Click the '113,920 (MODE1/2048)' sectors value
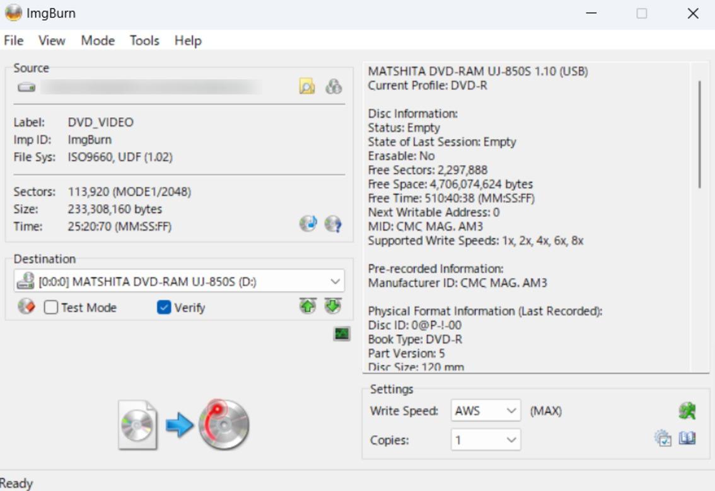The width and height of the screenshot is (715, 491). click(x=129, y=191)
